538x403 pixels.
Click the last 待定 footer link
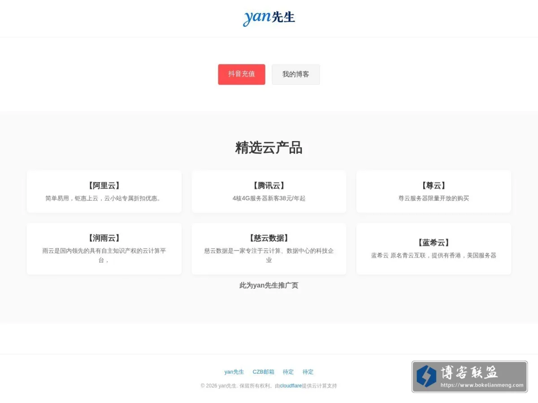[308, 372]
